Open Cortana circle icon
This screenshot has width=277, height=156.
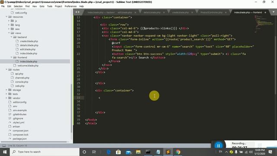point(84,152)
